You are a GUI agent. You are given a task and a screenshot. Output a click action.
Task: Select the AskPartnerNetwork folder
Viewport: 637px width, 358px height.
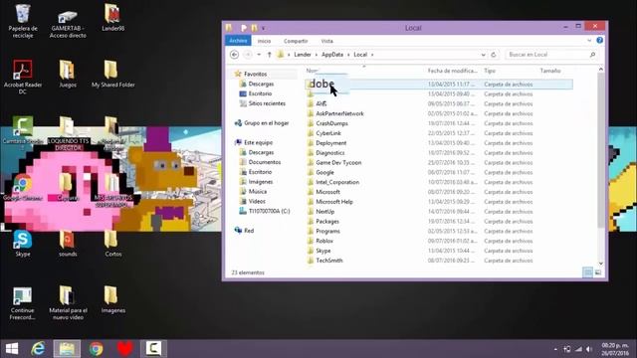pos(339,113)
